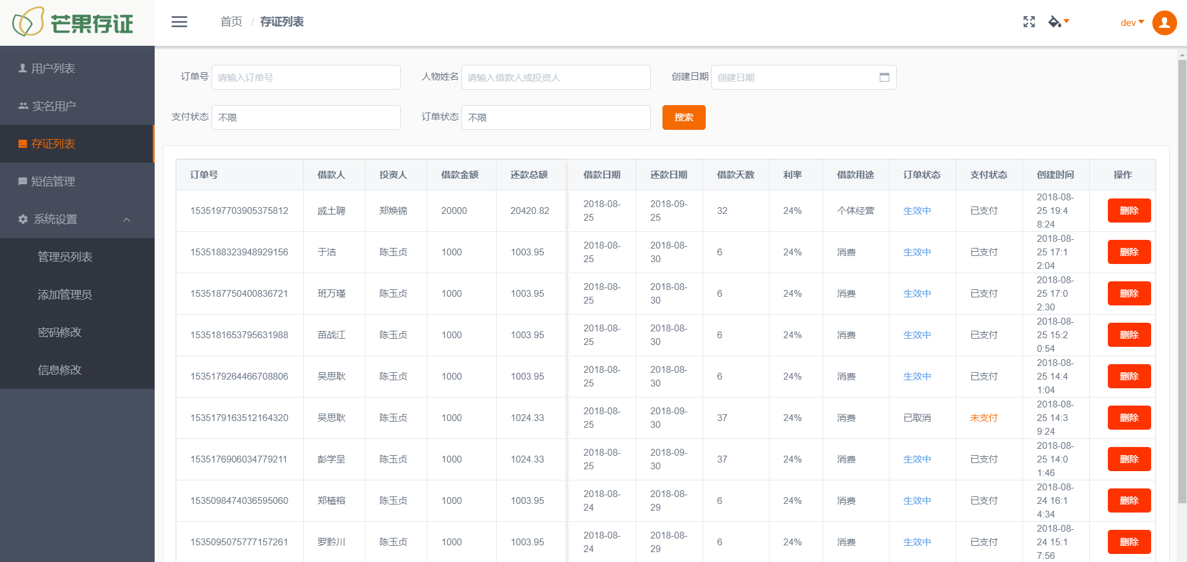This screenshot has width=1187, height=562.
Task: Click 生效中 status for borrower 于洁
Action: 917,252
